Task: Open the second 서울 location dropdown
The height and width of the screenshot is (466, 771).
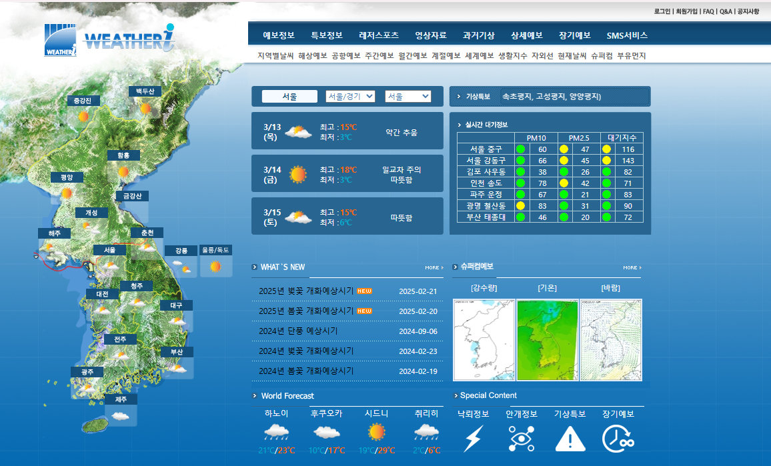Action: tap(408, 95)
